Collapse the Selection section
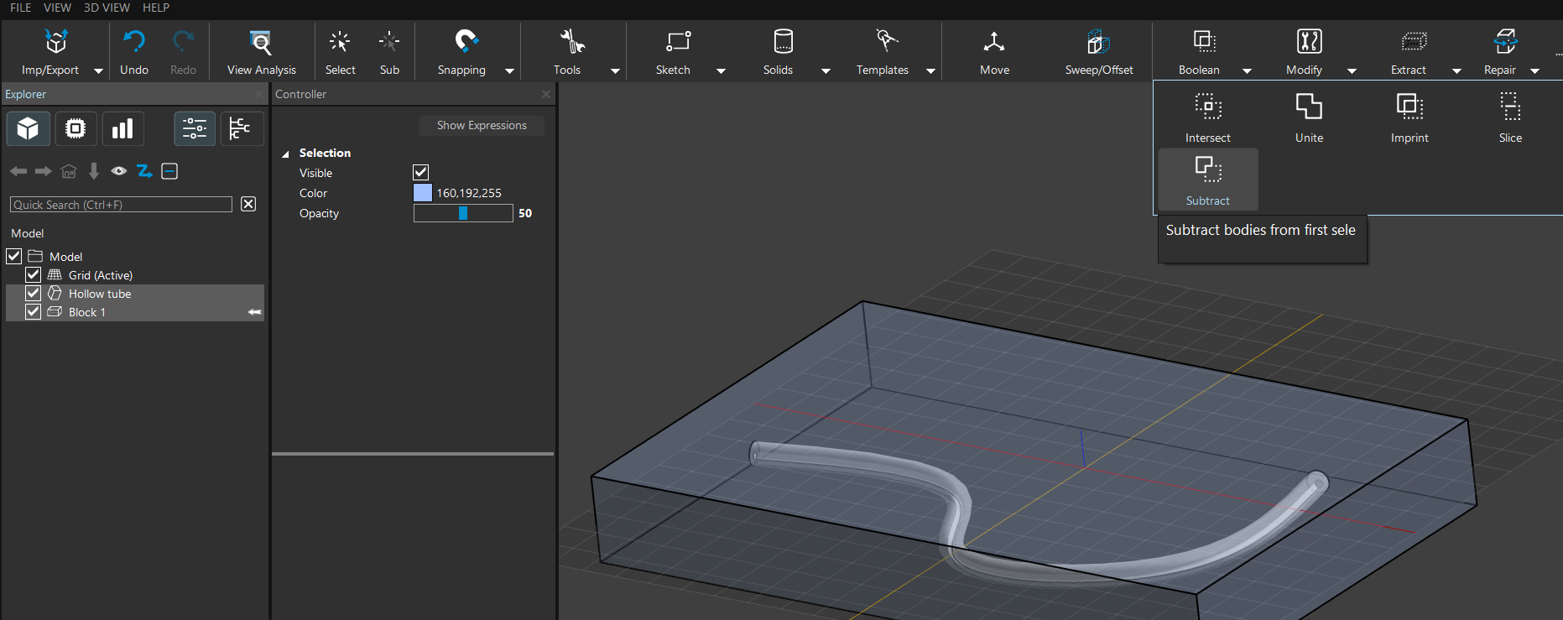The image size is (1563, 620). point(285,154)
